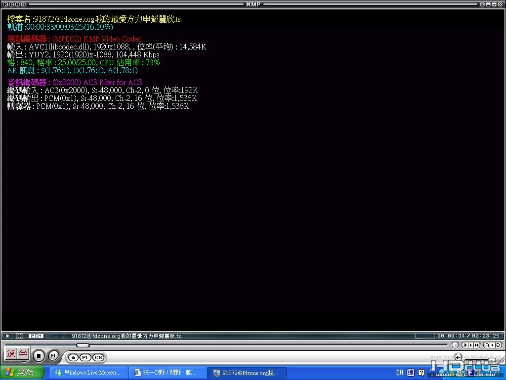Click the IME help question mark icon
This screenshot has width=506, height=380.
[x=421, y=373]
